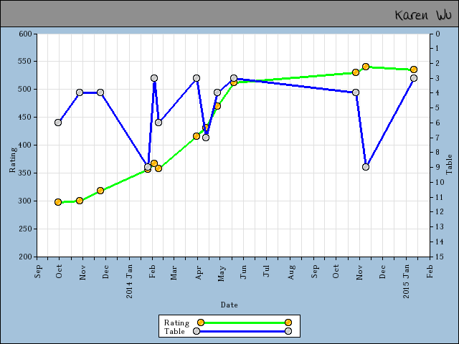This screenshot has height=344, width=459.
Task: Click the 200 rating axis value
Action: click(26, 257)
